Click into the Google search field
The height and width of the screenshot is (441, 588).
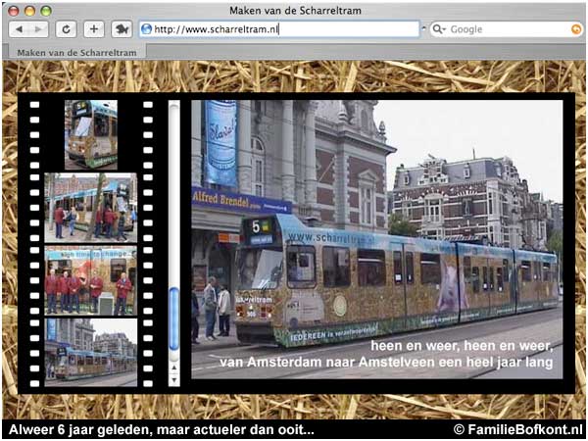507,29
